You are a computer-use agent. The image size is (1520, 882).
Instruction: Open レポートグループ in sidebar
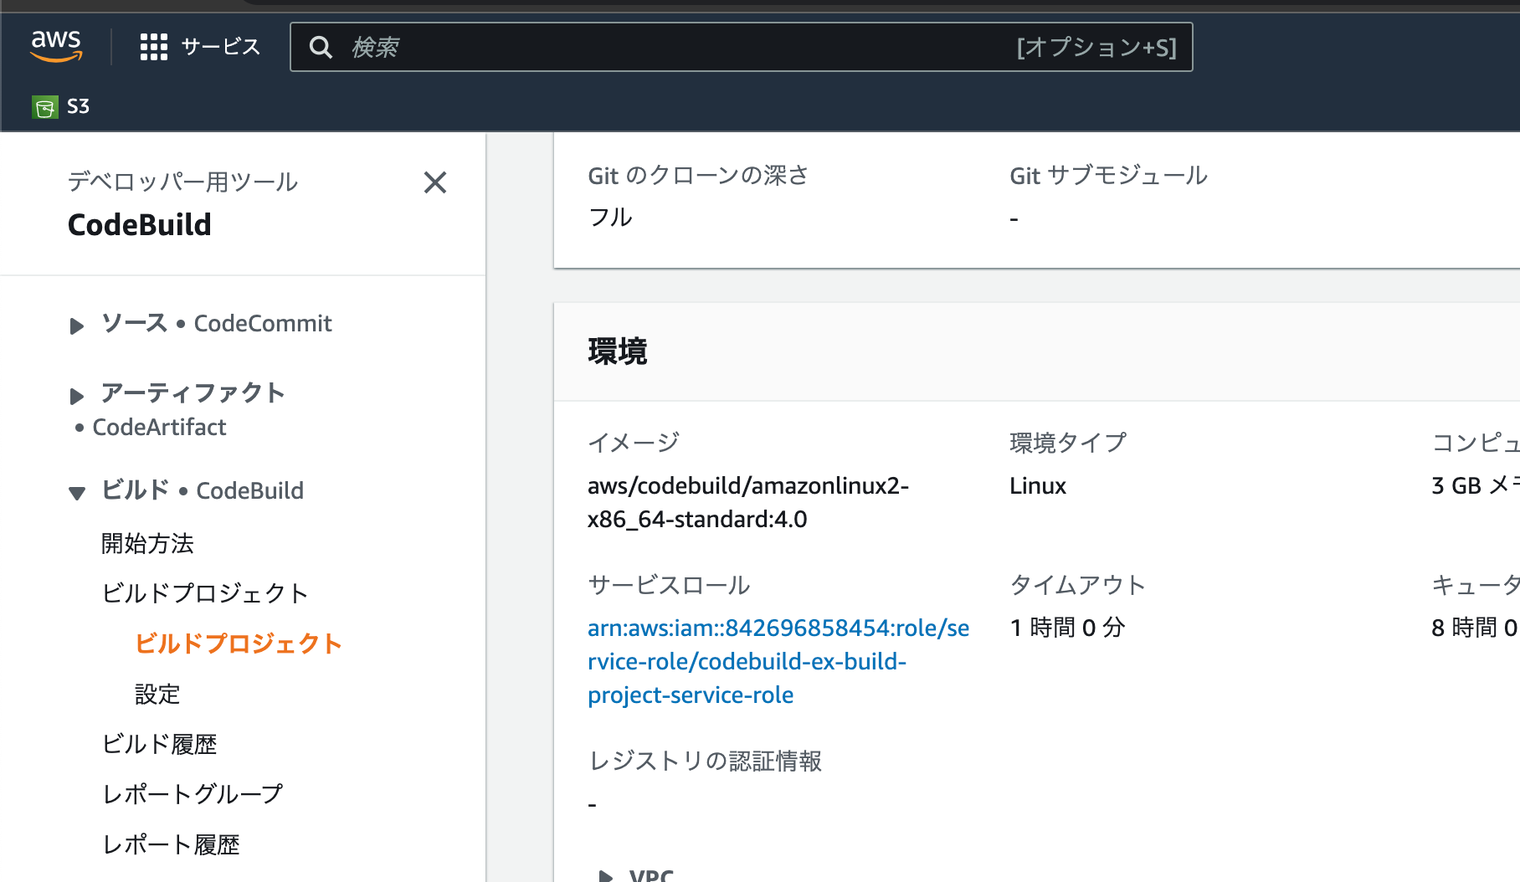click(193, 794)
